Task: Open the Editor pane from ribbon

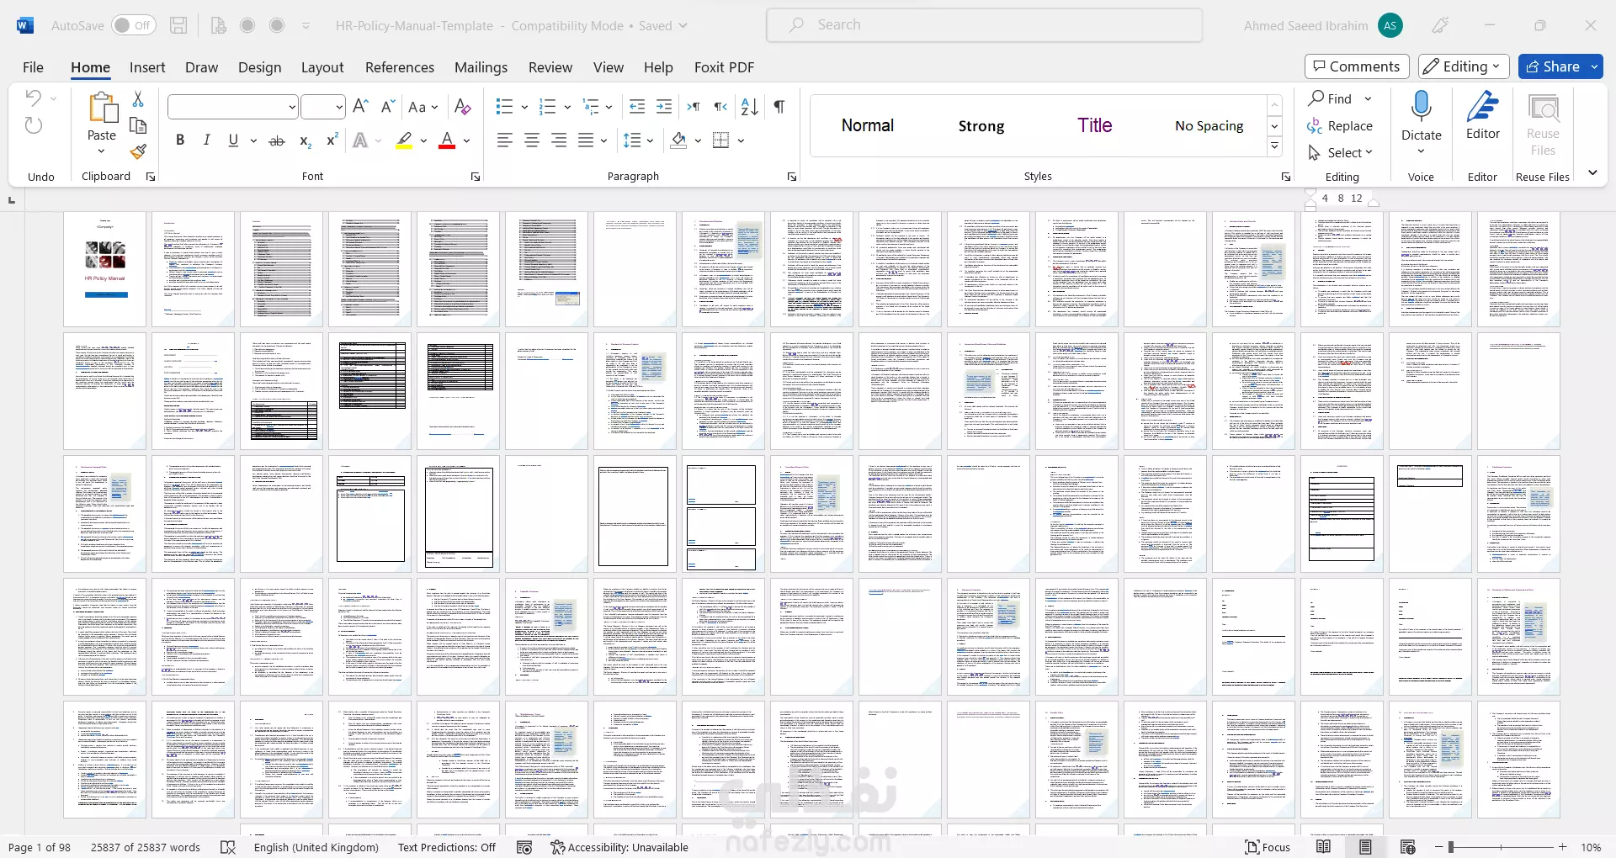Action: tap(1483, 116)
